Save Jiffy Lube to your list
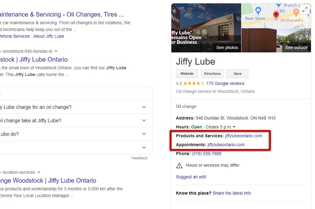The image size is (315, 209). (237, 74)
